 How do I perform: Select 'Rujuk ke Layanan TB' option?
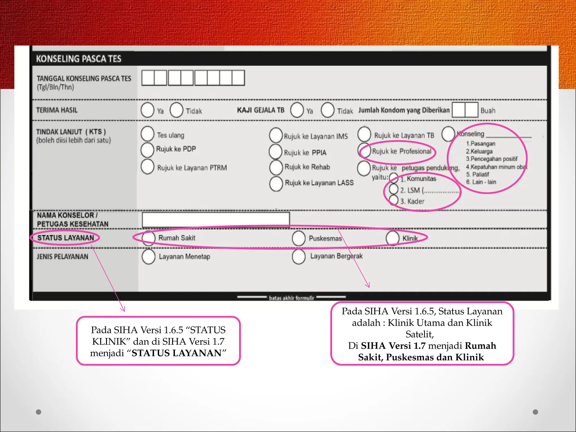364,134
